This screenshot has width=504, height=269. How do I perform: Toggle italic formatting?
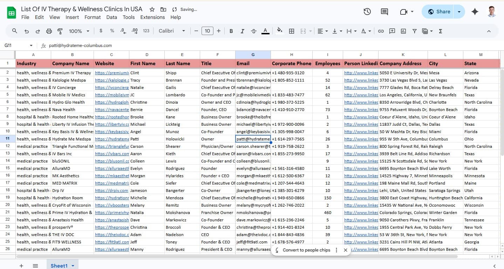(242, 31)
